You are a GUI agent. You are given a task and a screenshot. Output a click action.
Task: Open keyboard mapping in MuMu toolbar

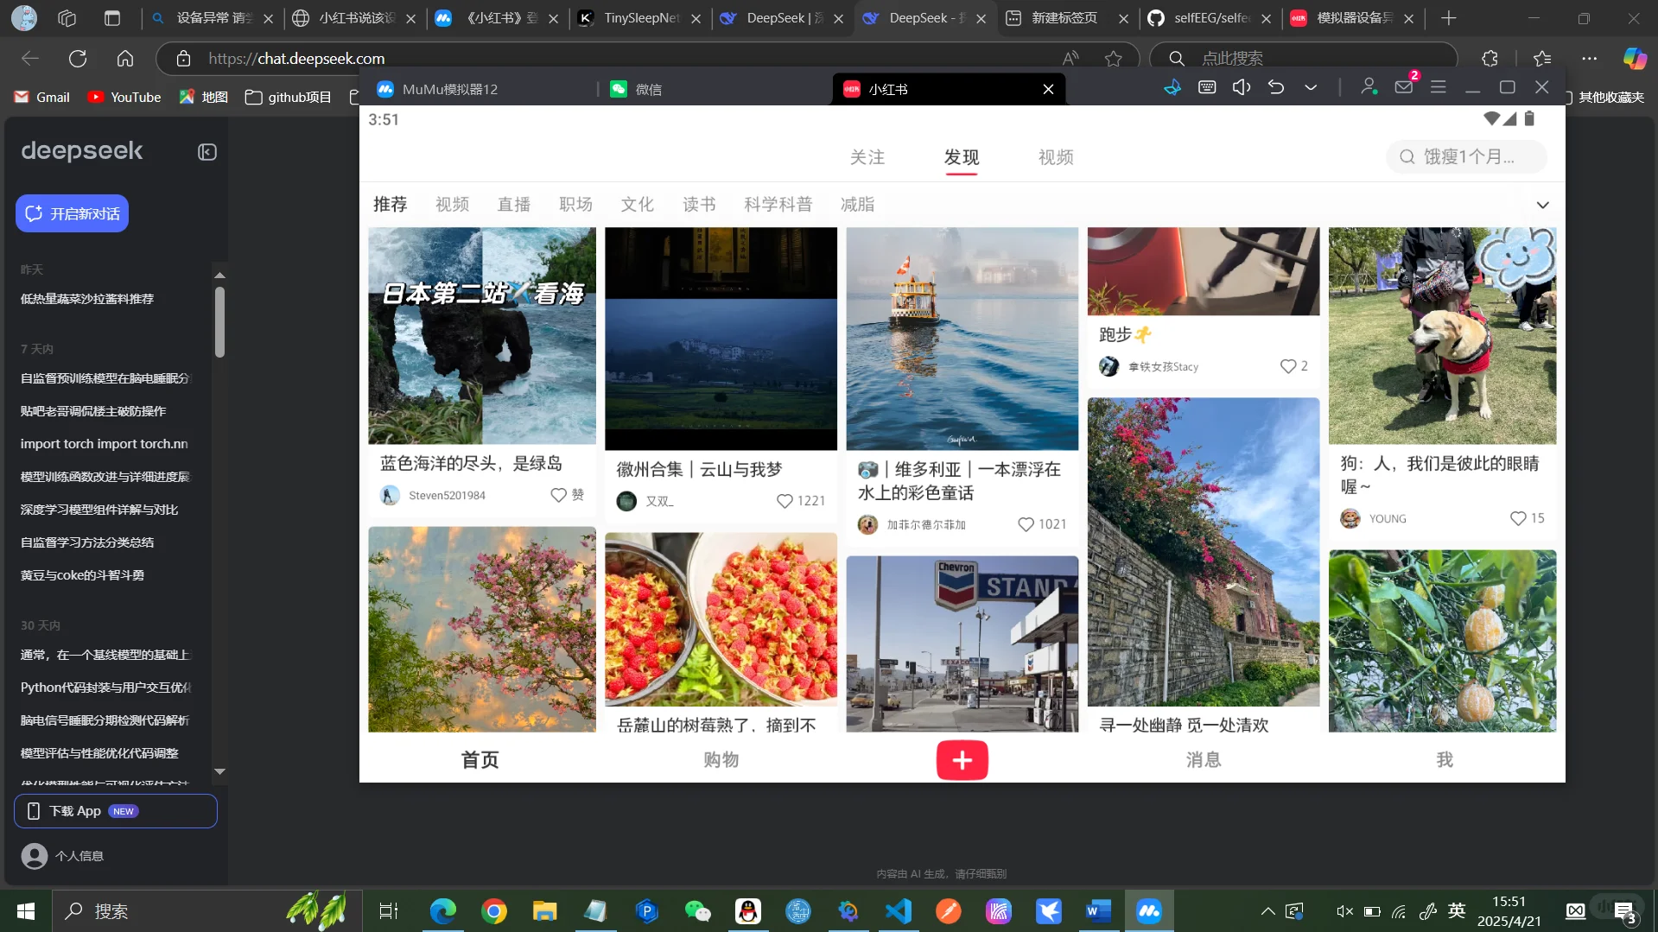click(1207, 87)
